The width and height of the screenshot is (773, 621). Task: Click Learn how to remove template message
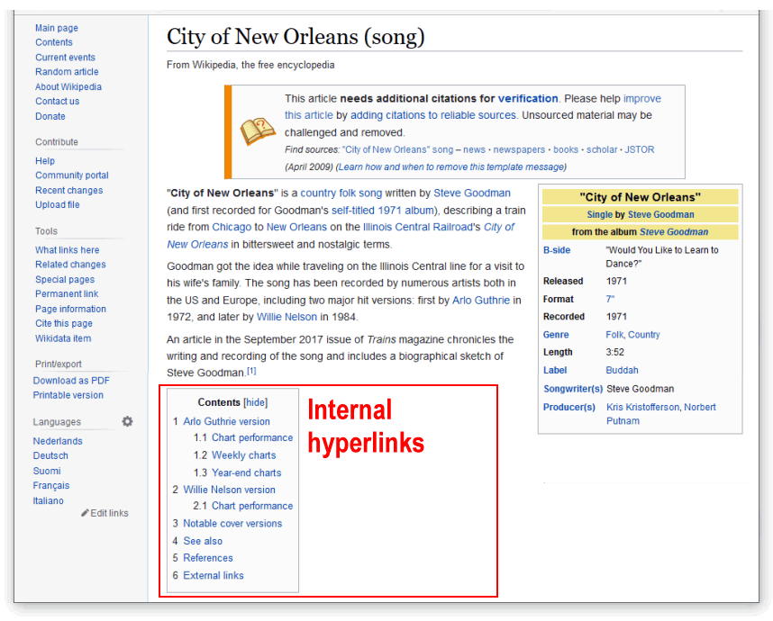451,166
